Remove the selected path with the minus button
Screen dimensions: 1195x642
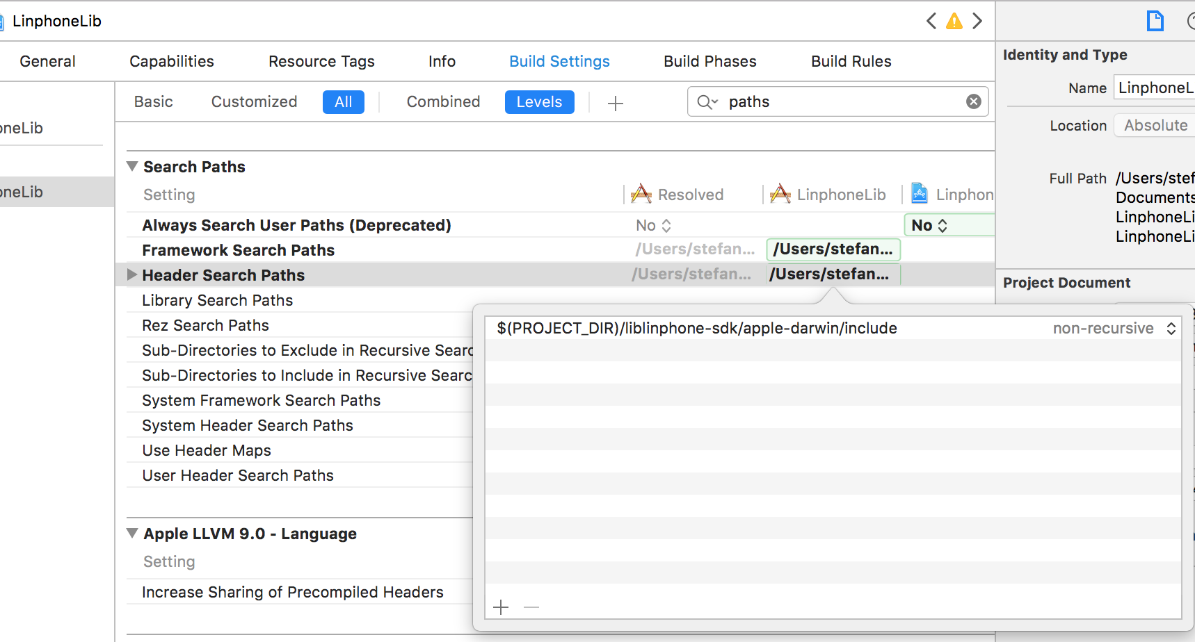(531, 607)
